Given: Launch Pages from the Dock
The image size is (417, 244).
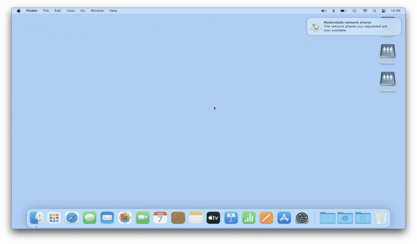Looking at the screenshot, I should pyautogui.click(x=266, y=218).
